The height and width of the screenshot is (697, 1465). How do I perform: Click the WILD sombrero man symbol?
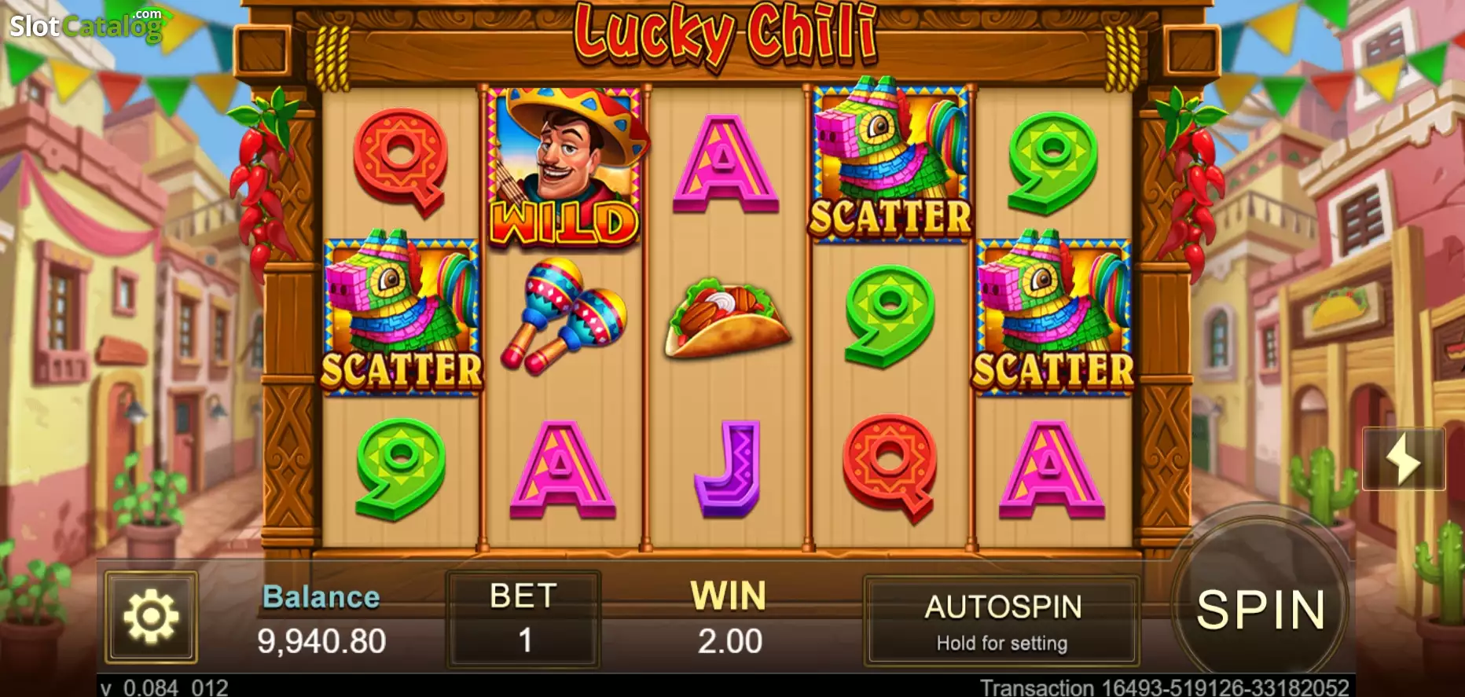[564, 167]
